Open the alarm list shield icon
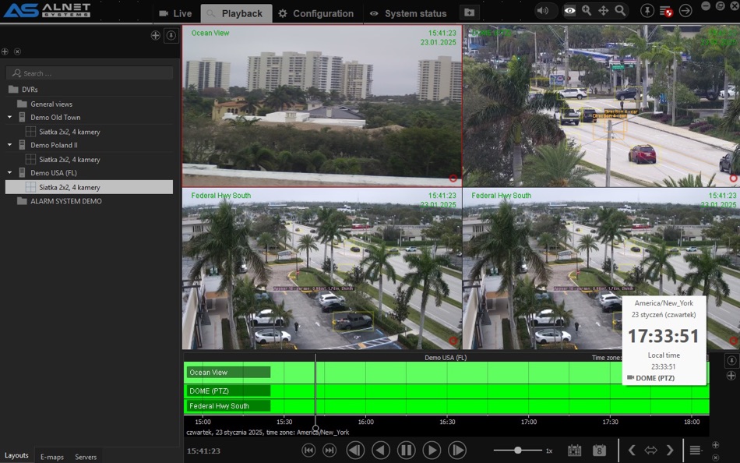 point(665,11)
